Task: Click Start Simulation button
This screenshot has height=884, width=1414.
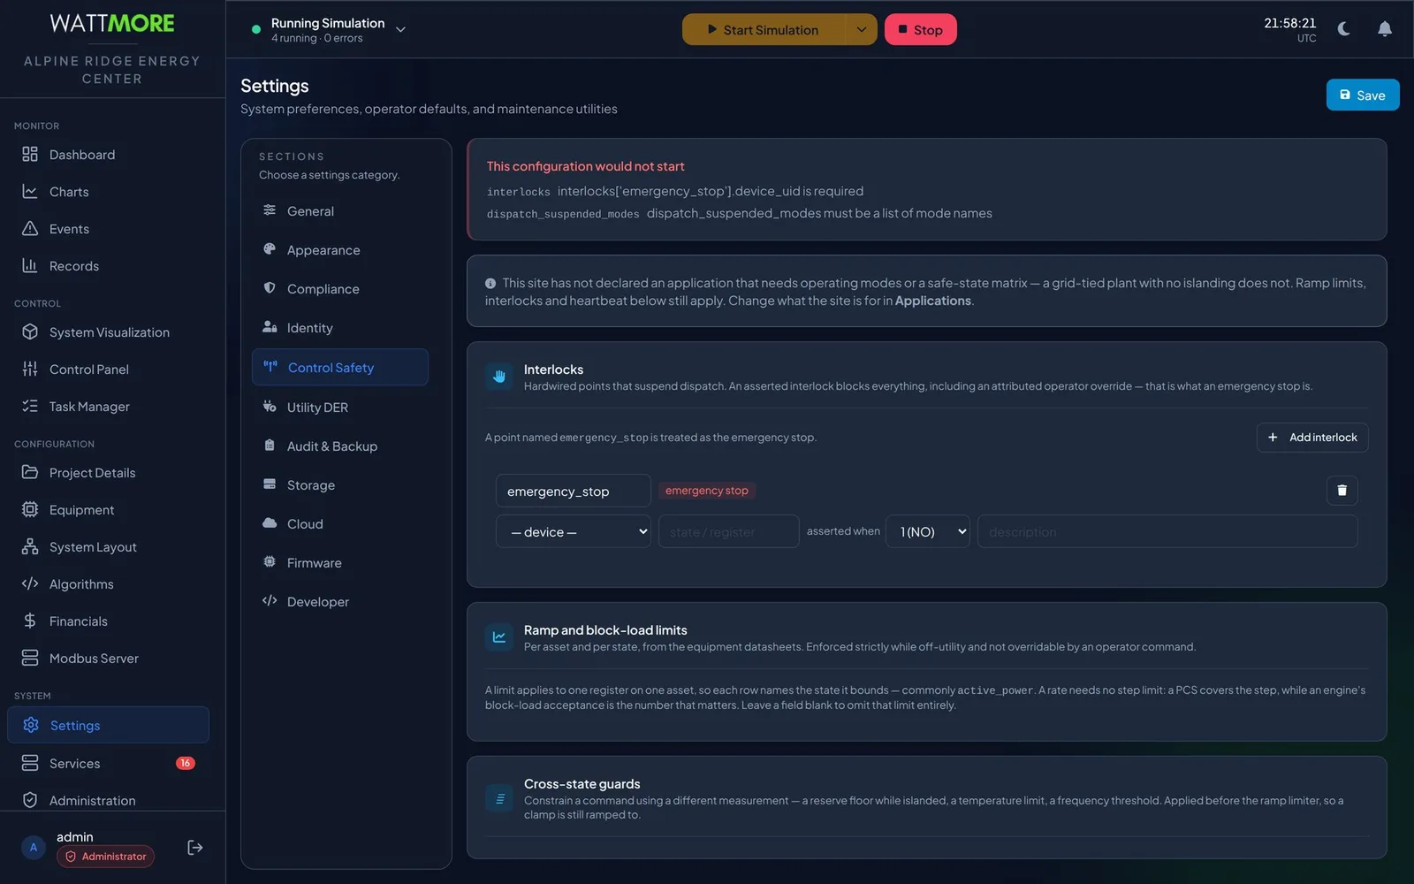Action: [x=764, y=29]
